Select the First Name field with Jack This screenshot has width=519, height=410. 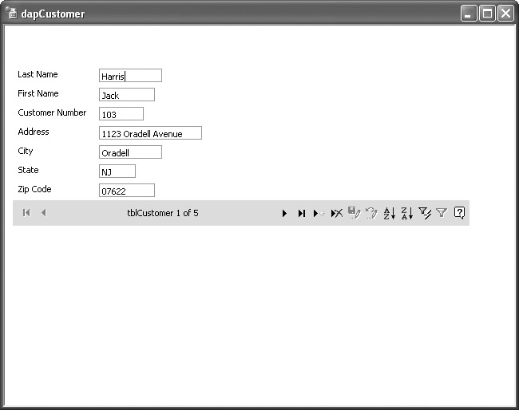(x=126, y=95)
